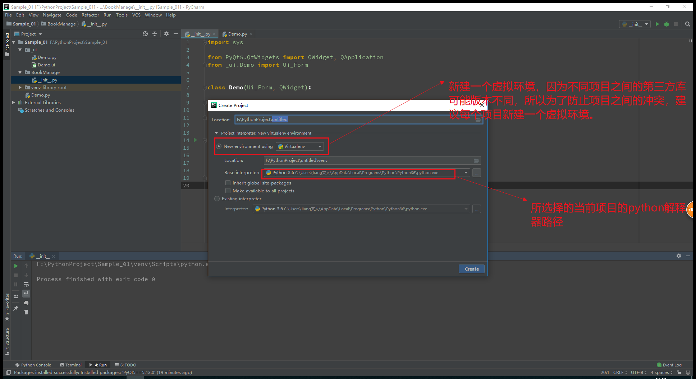This screenshot has height=379, width=696.
Task: Hide the Project tool window
Action: pyautogui.click(x=176, y=34)
